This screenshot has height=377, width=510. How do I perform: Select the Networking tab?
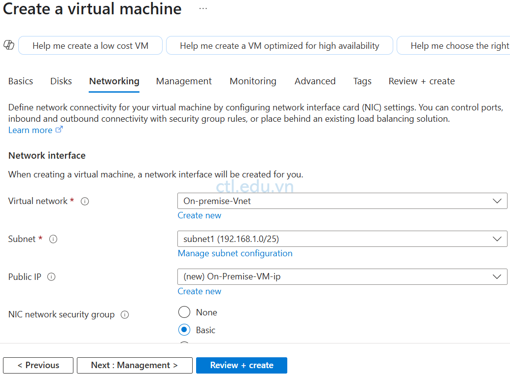tap(114, 81)
